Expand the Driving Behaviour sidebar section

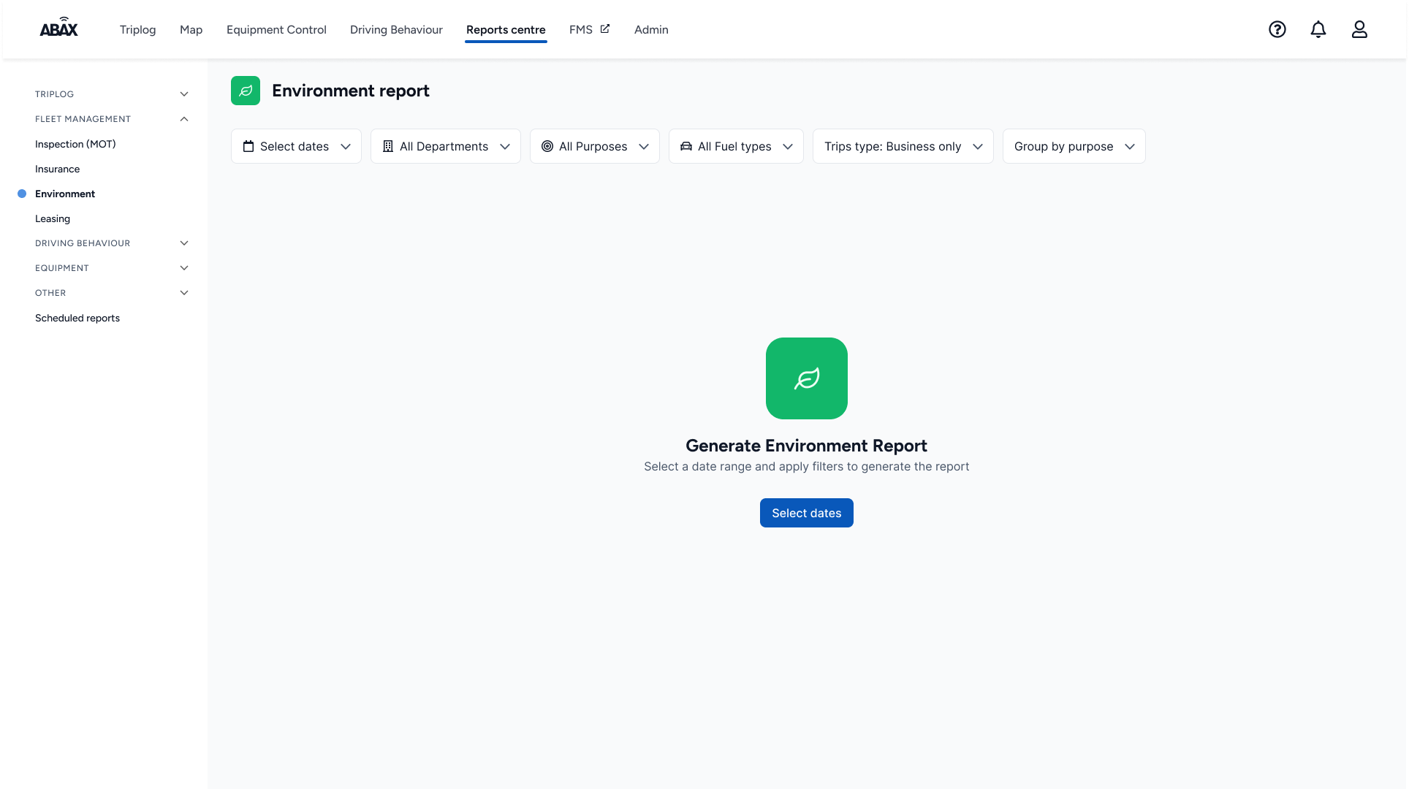(x=184, y=243)
